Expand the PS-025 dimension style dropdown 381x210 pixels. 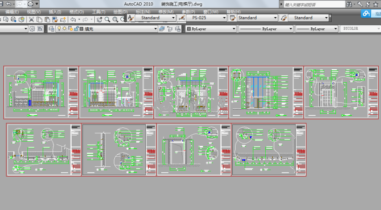tap(224, 18)
